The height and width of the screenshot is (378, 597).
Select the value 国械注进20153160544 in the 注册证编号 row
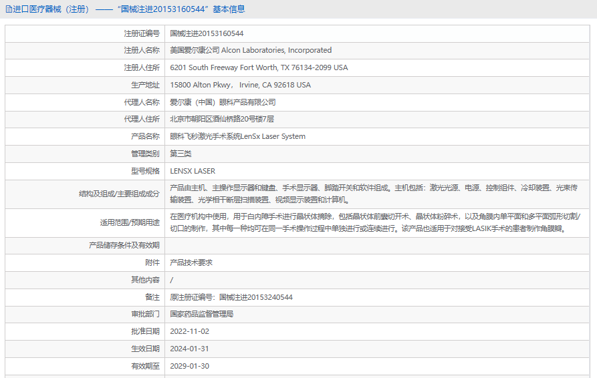(207, 33)
